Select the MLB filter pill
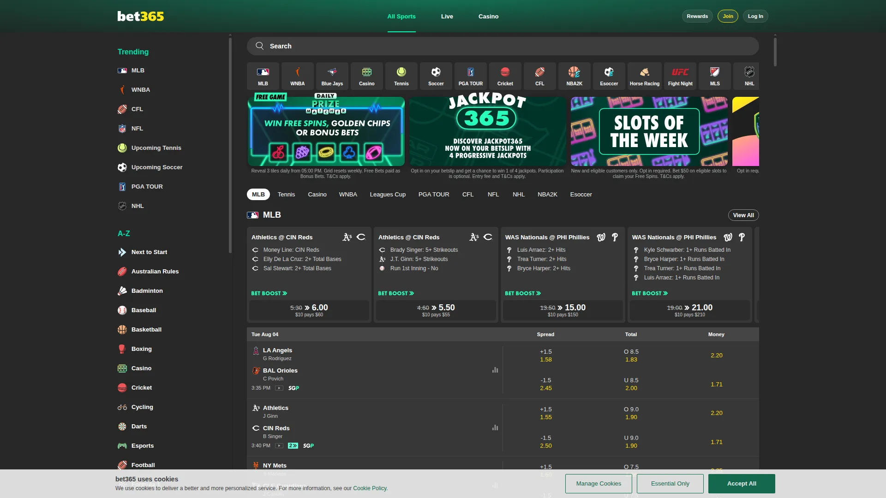The image size is (886, 498). tap(258, 195)
